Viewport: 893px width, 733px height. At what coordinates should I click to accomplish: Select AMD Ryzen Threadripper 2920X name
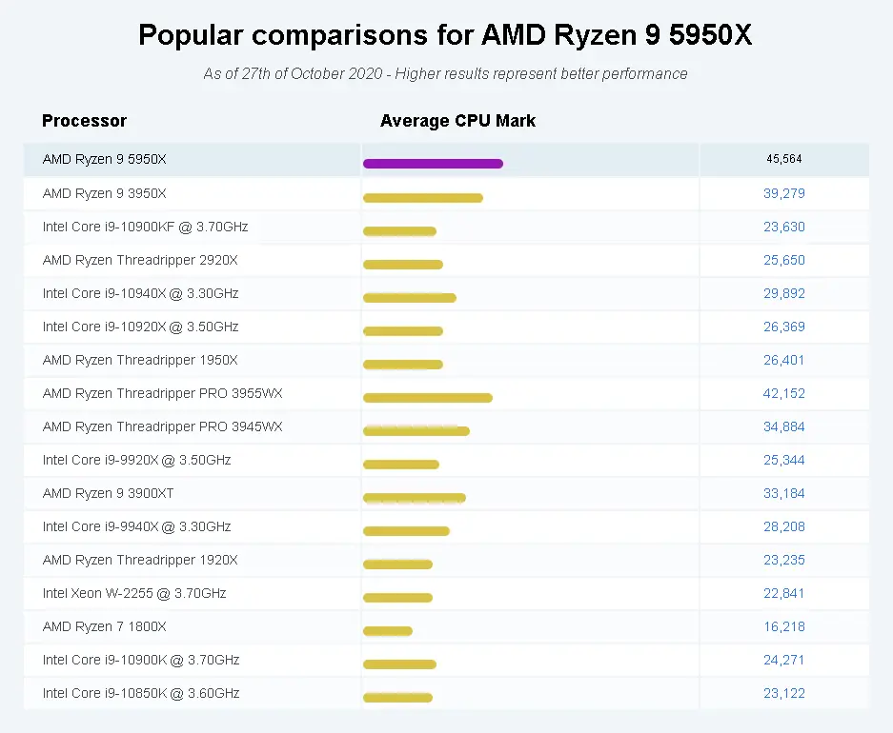tap(140, 260)
